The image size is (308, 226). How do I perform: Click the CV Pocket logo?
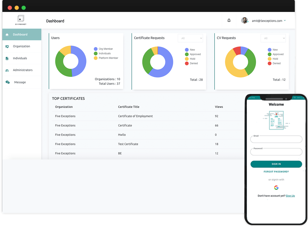(x=20, y=20)
